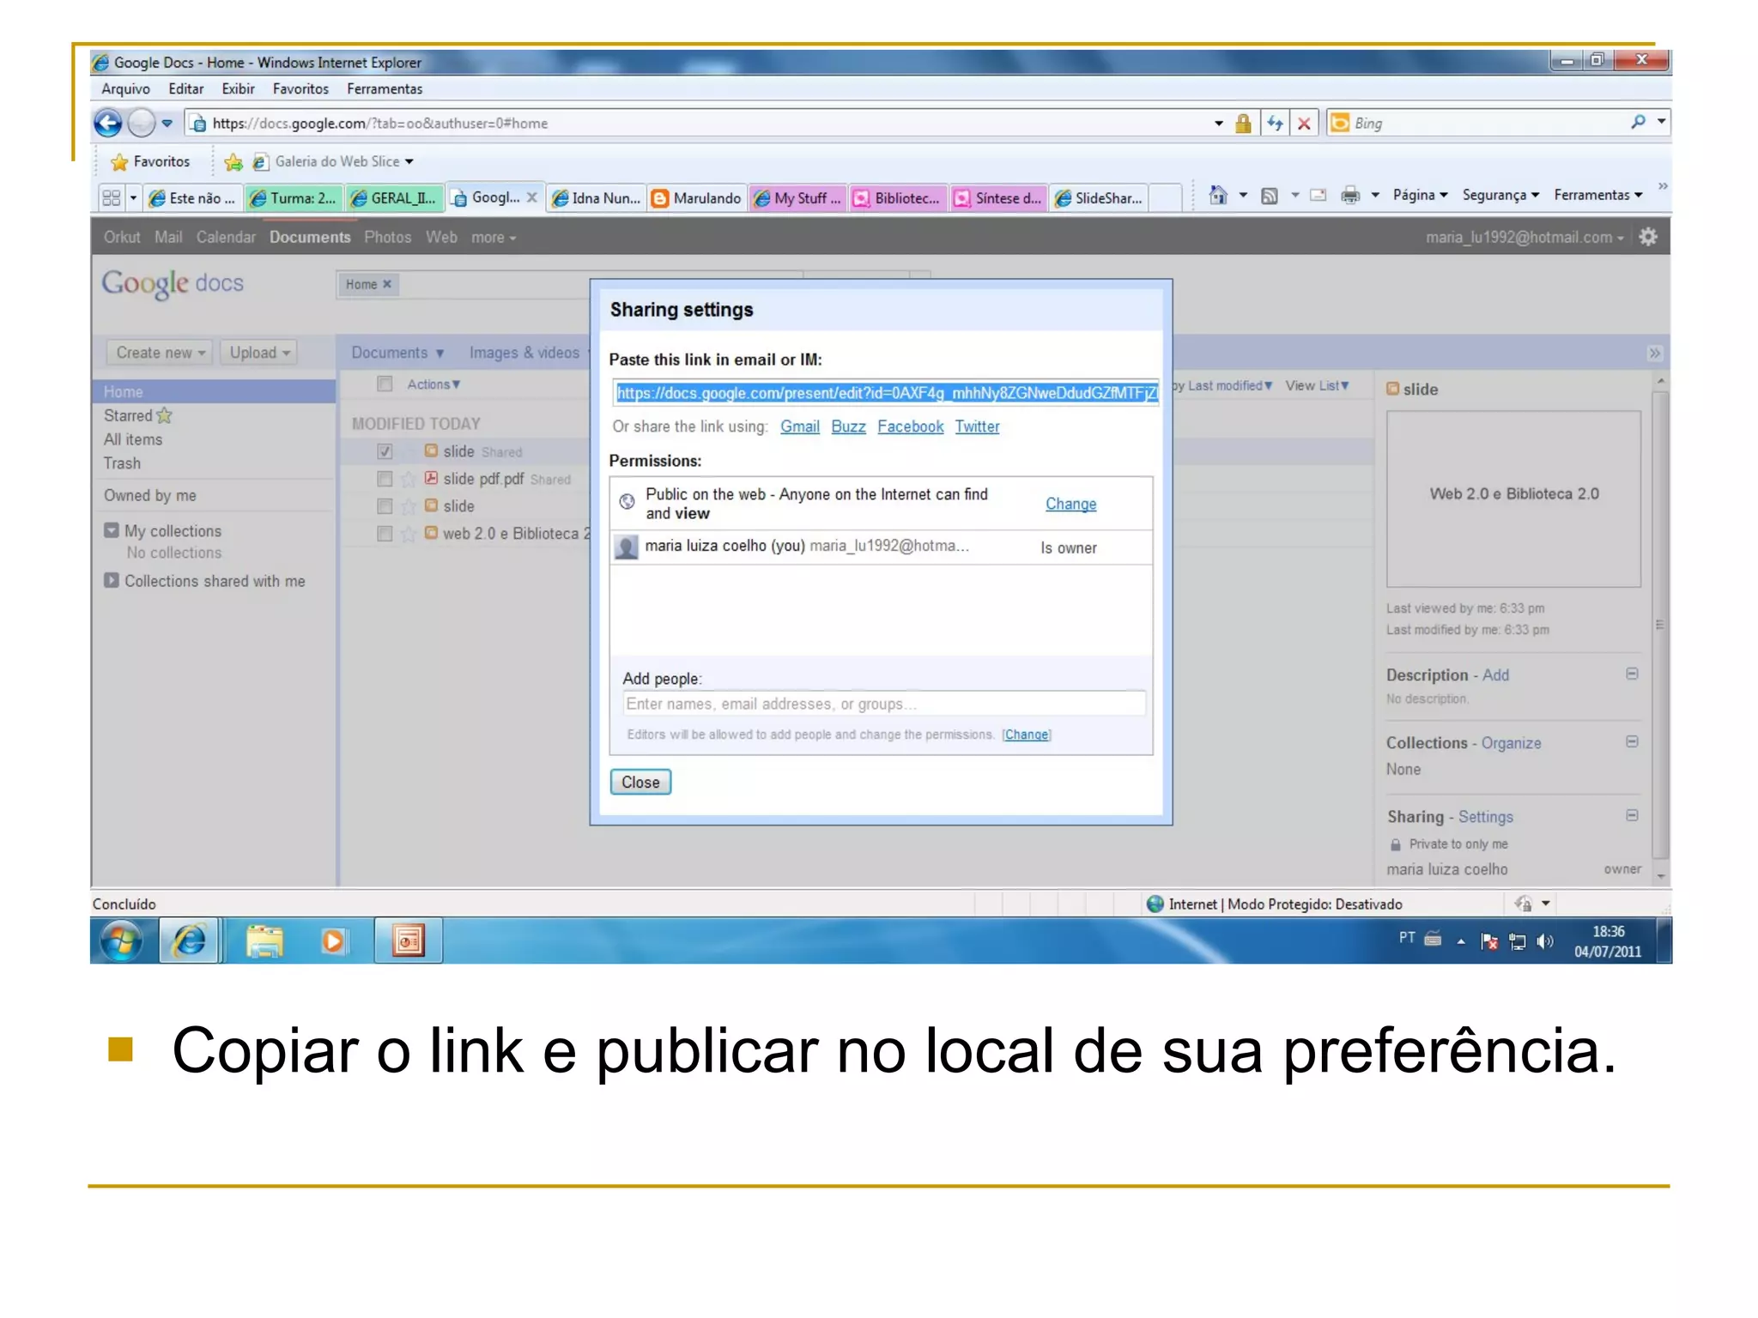The height and width of the screenshot is (1318, 1758).
Task: Click the browser Forward arrow button
Action: (141, 124)
